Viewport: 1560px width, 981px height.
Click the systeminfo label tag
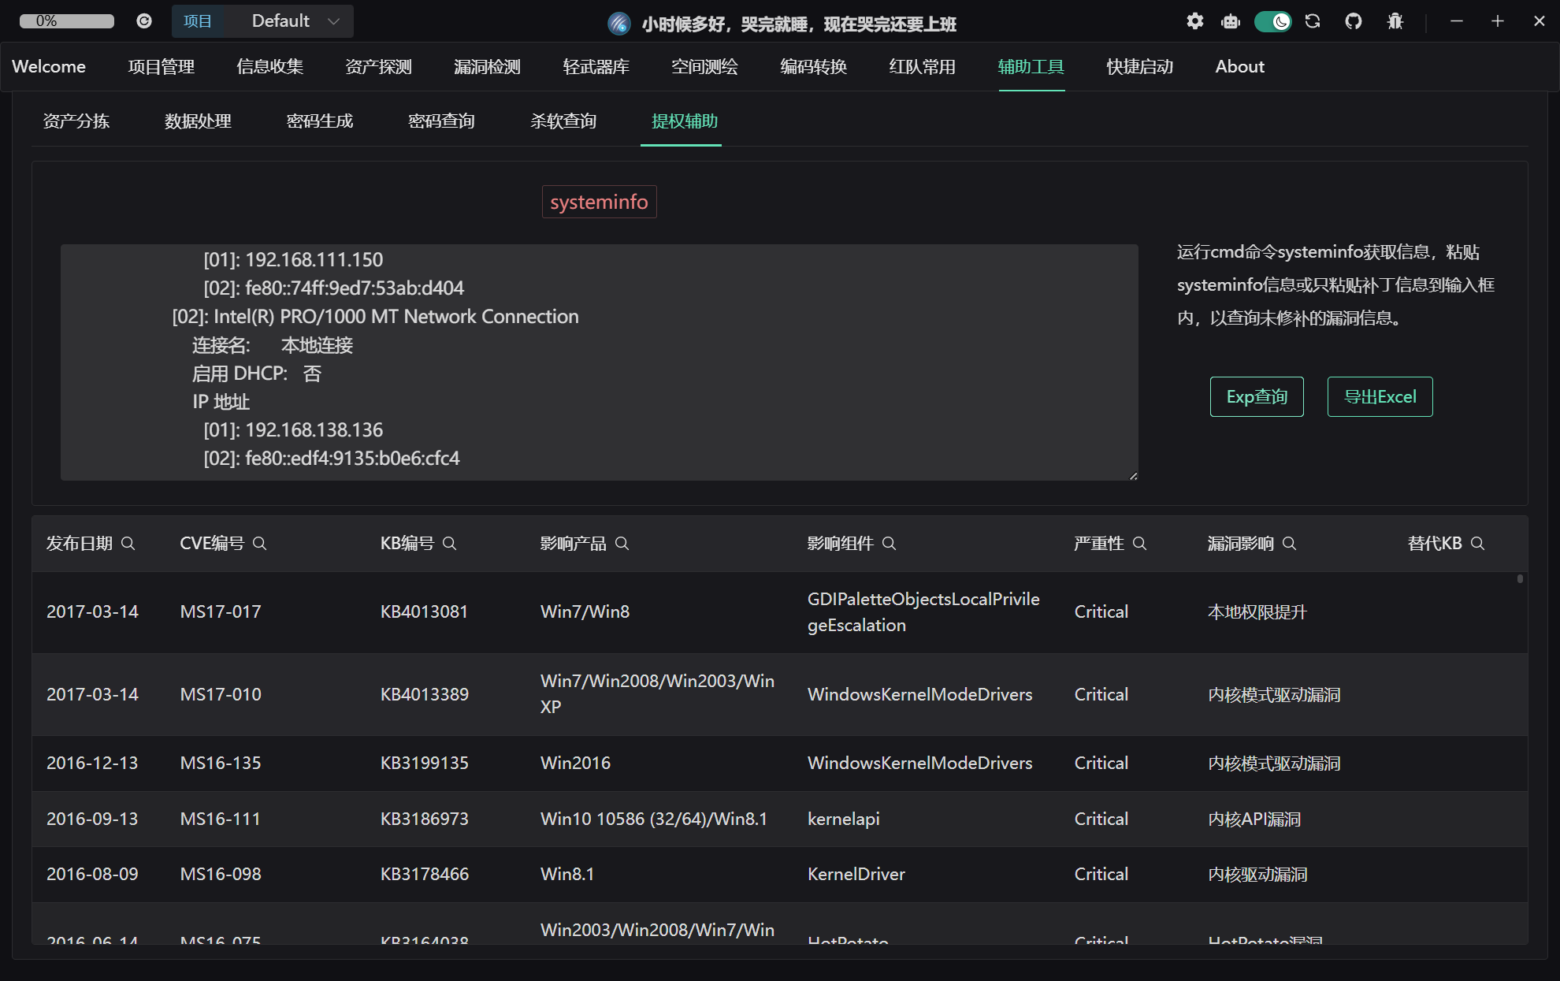point(599,202)
